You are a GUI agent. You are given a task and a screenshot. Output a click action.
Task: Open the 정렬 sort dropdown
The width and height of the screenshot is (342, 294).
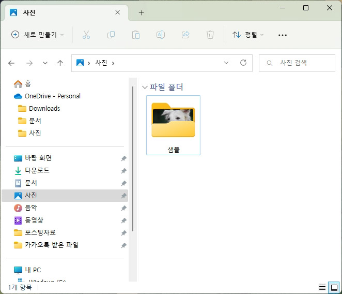248,35
